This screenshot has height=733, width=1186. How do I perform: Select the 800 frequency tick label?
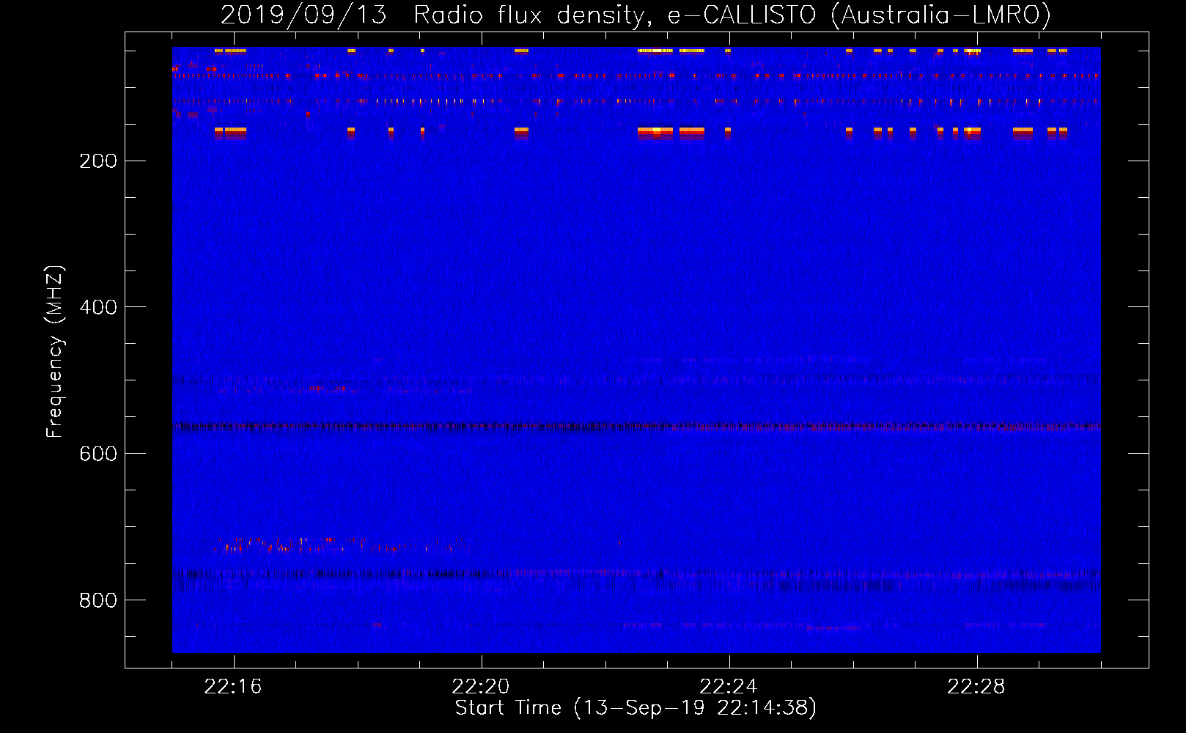(98, 600)
